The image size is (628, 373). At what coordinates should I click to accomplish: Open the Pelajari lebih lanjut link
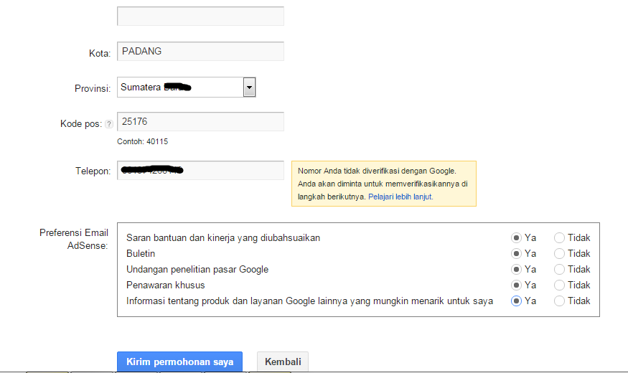(x=400, y=197)
